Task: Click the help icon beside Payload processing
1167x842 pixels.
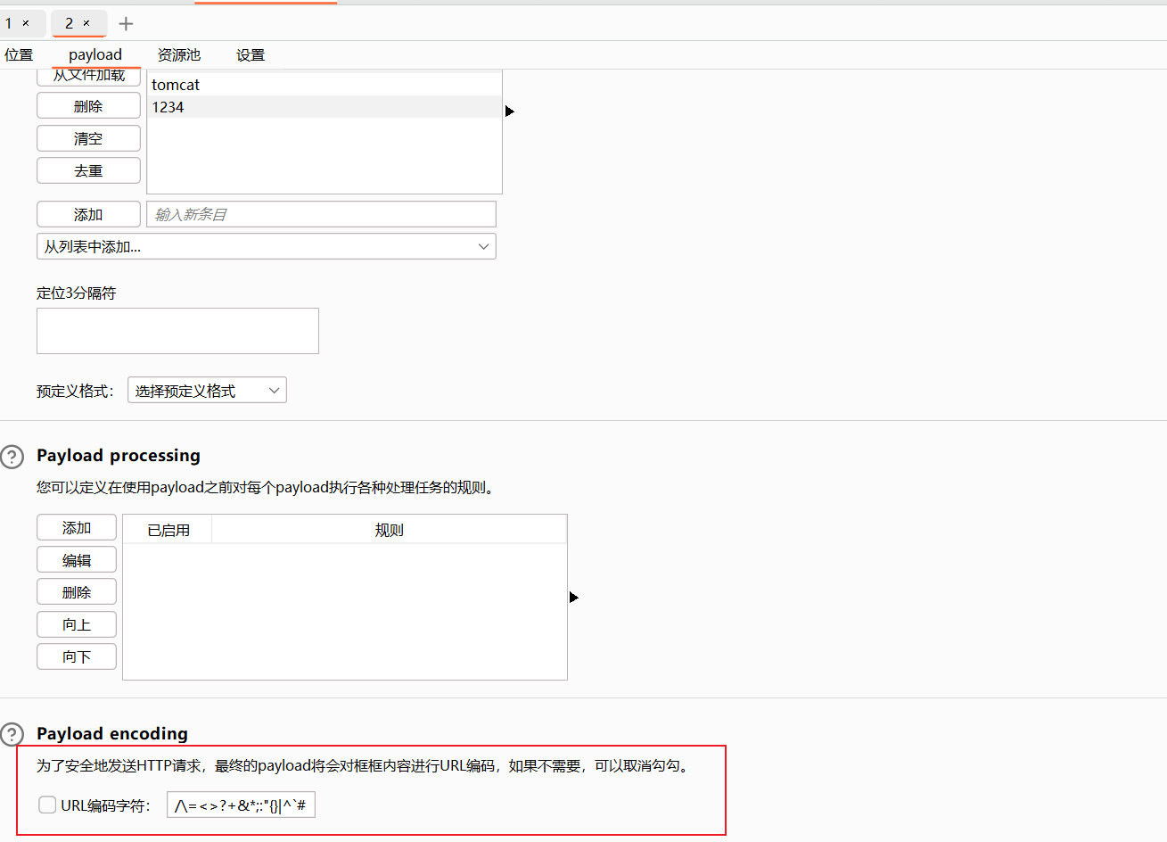Action: point(12,457)
